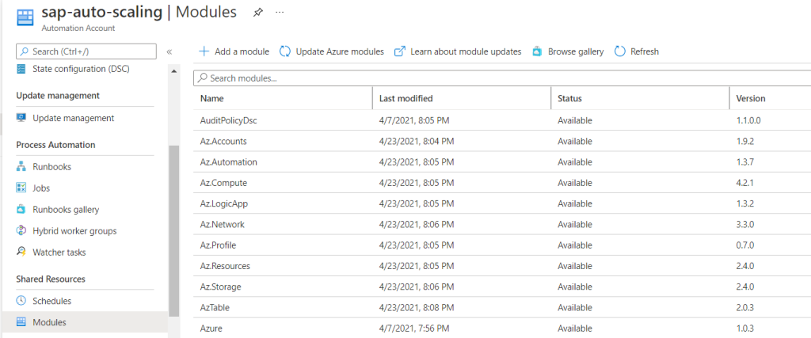
Task: Click the sidebar Search (Ctrl+/) field
Action: point(87,51)
